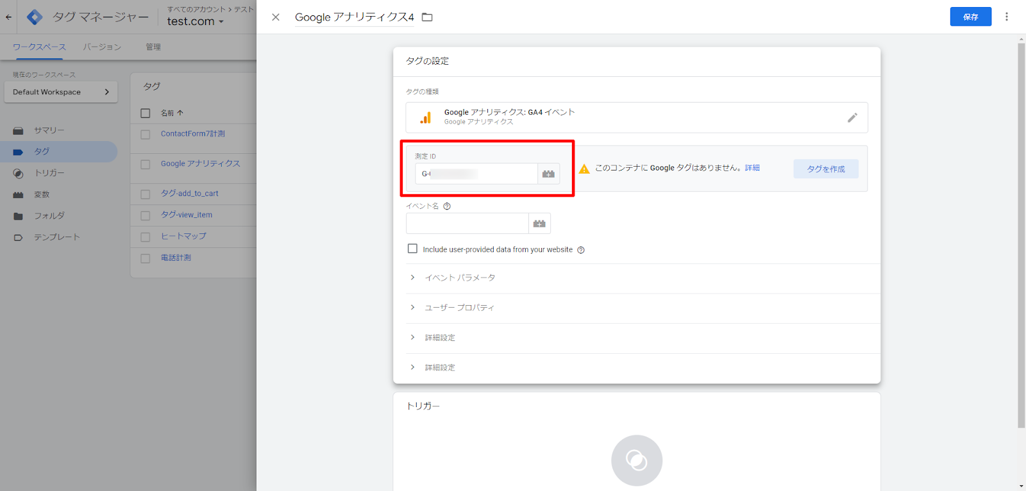Click the イベント名 input field

click(467, 223)
